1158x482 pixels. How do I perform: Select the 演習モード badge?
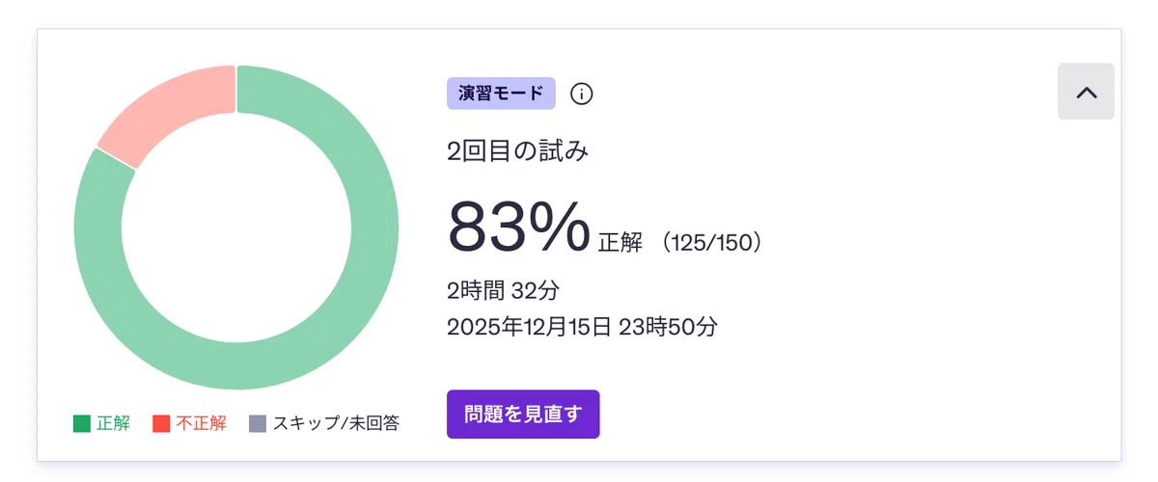501,94
